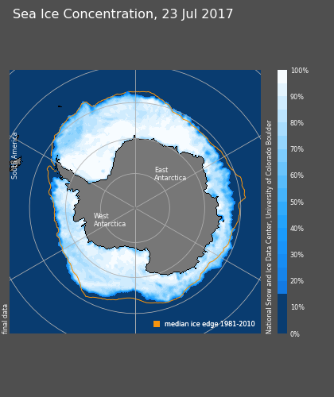Click the title Sea Ice Concentration, 23 Jul 2017
Viewport: 334px width, 397px height.
pos(122,14)
